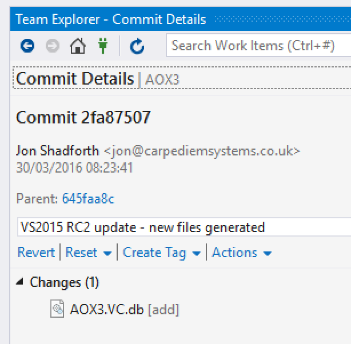Click the Create Tag text

[x=154, y=253]
